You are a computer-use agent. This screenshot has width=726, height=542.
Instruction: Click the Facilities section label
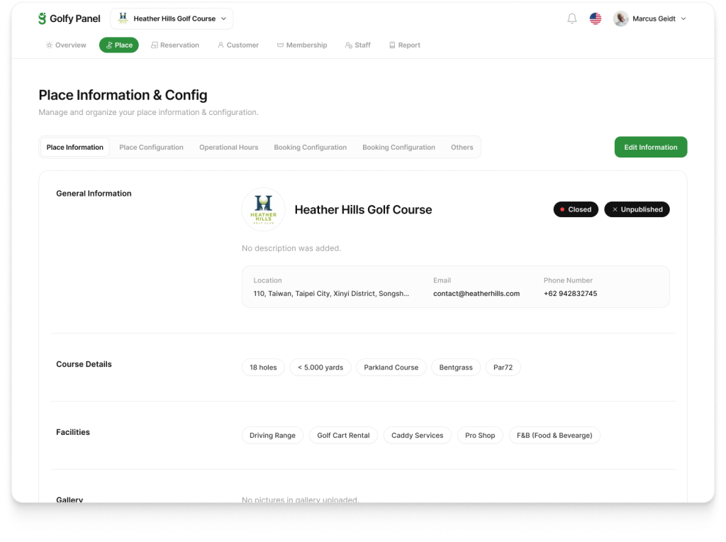click(x=73, y=432)
